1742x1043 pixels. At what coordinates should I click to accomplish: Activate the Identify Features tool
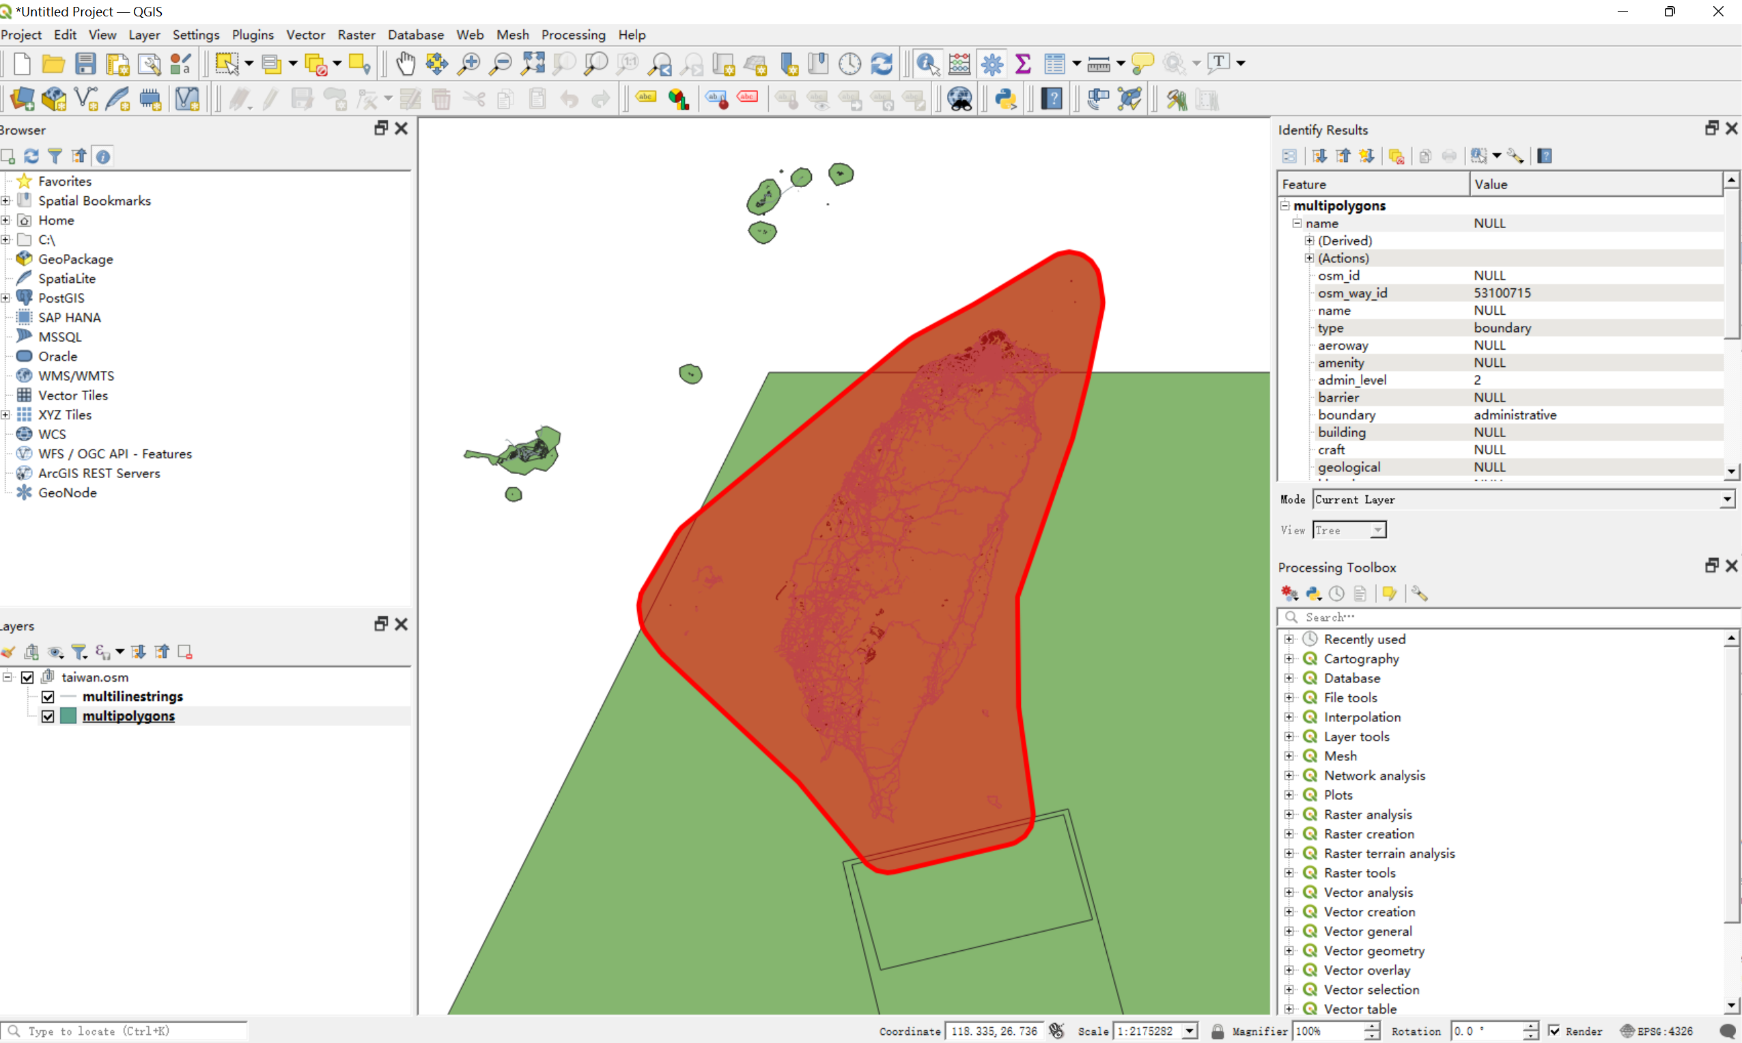point(927,64)
